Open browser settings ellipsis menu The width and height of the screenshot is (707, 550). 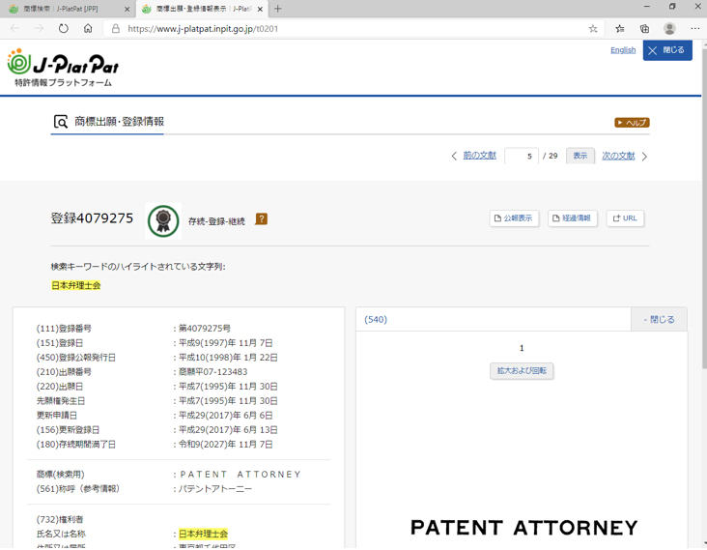694,29
